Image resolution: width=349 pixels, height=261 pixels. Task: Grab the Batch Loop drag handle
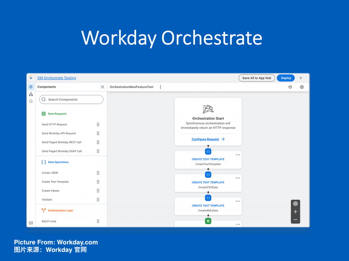[98, 221]
